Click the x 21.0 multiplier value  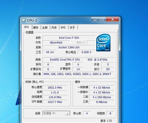(55, 92)
